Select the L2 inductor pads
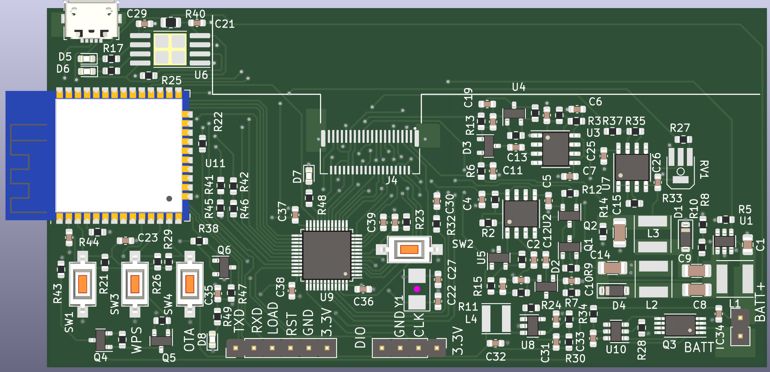770x372 pixels. point(653,279)
